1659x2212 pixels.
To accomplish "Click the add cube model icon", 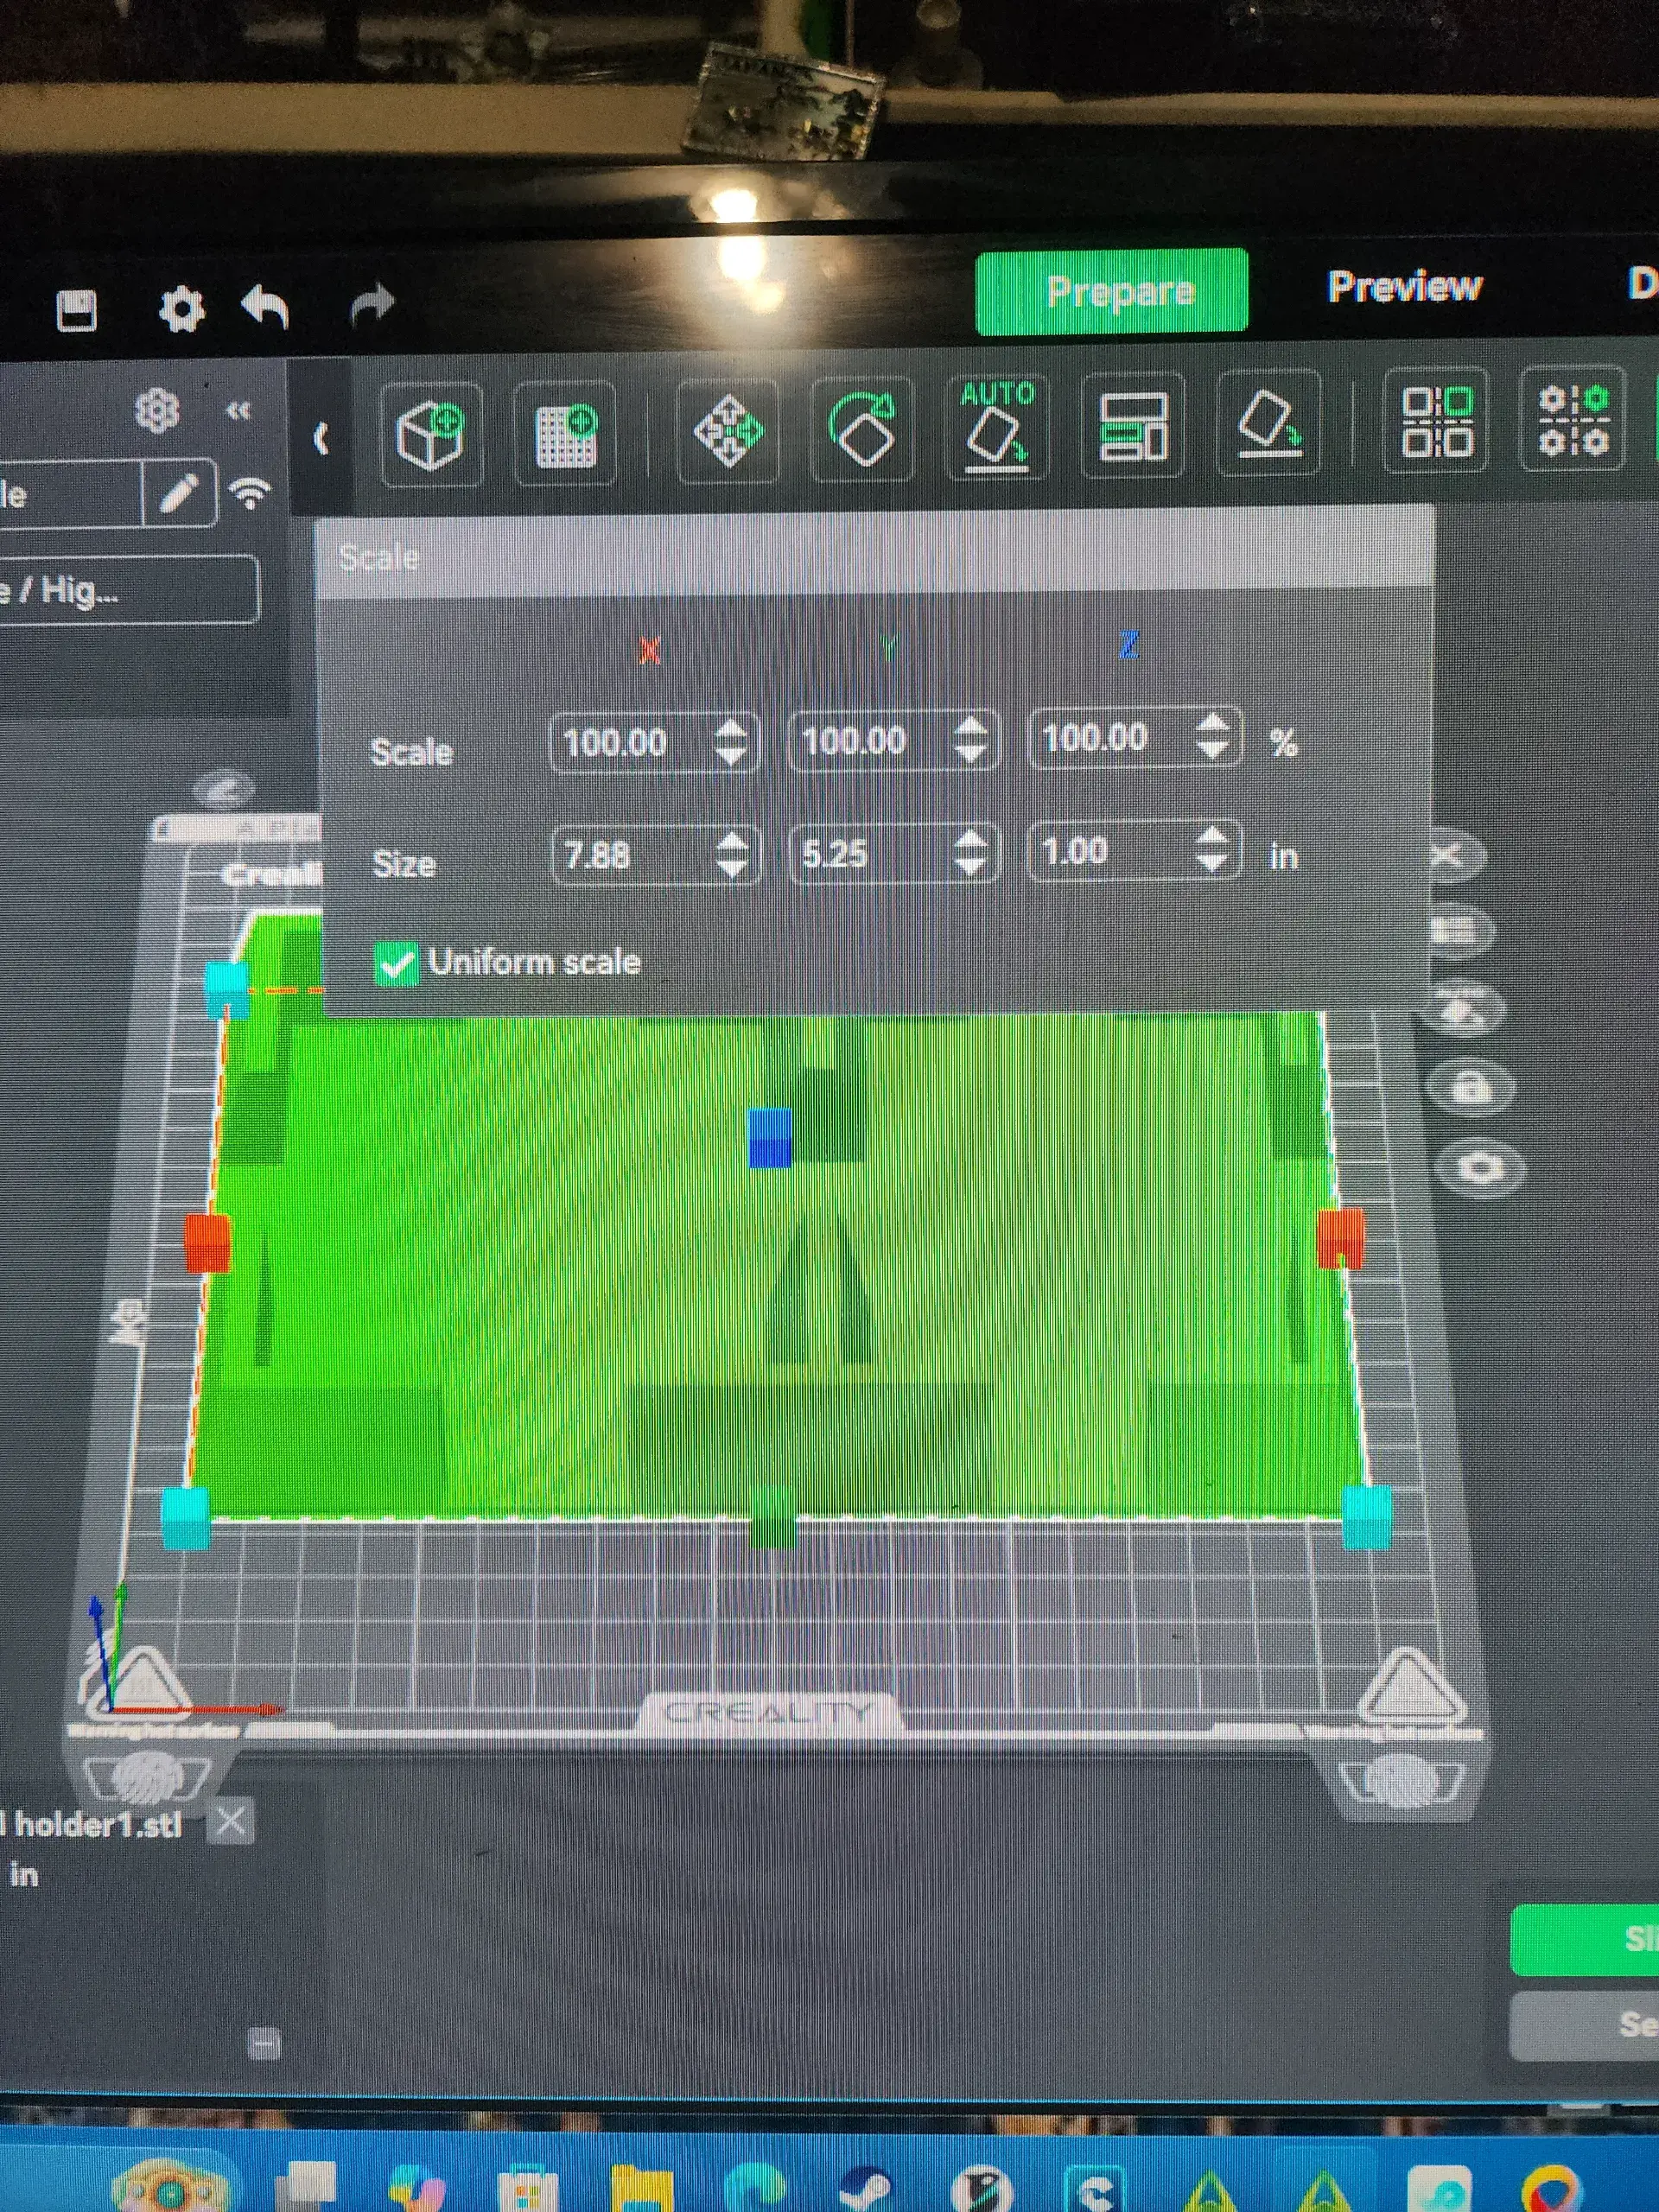I will (431, 434).
